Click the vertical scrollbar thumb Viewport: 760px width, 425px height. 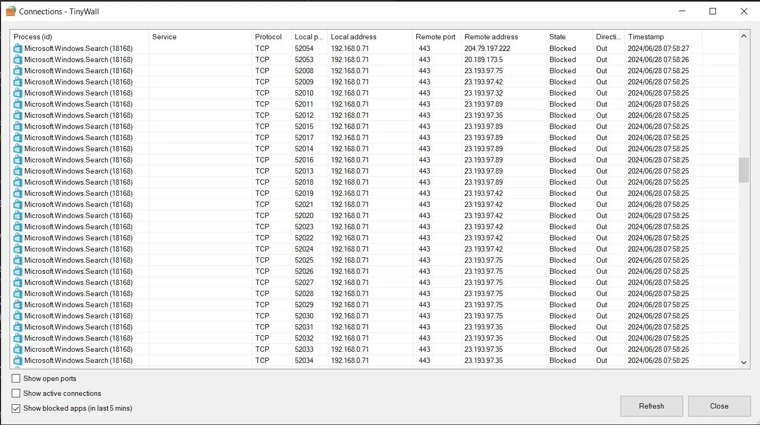(744, 170)
